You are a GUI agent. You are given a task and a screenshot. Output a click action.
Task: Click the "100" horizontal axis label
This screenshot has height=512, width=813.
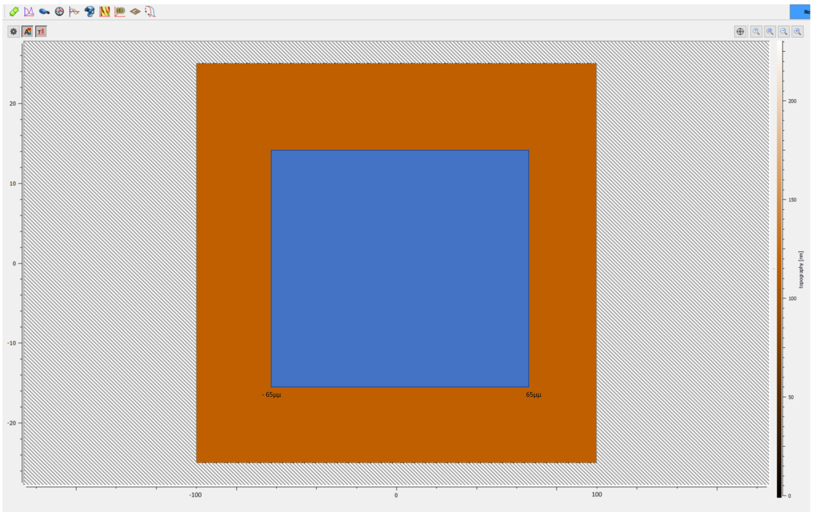597,495
